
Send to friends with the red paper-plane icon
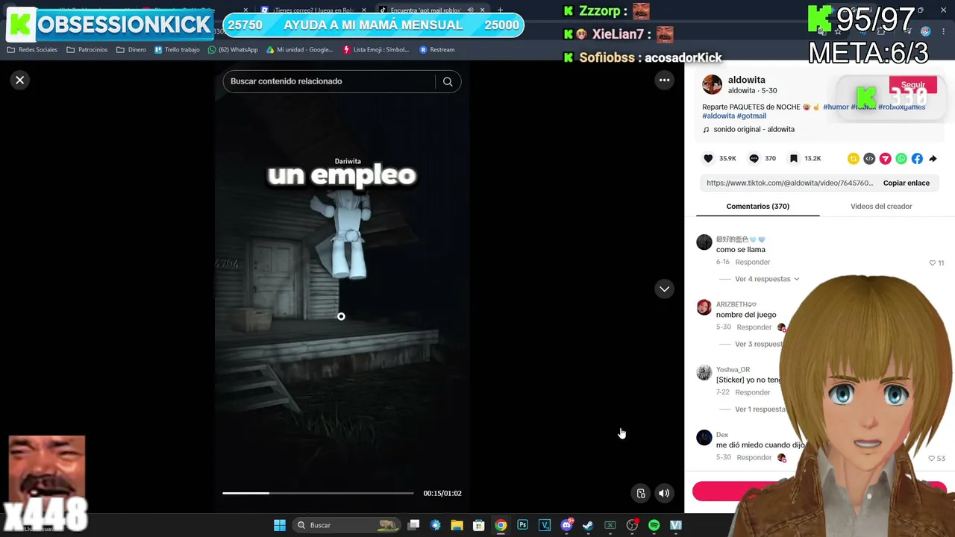[x=886, y=158]
